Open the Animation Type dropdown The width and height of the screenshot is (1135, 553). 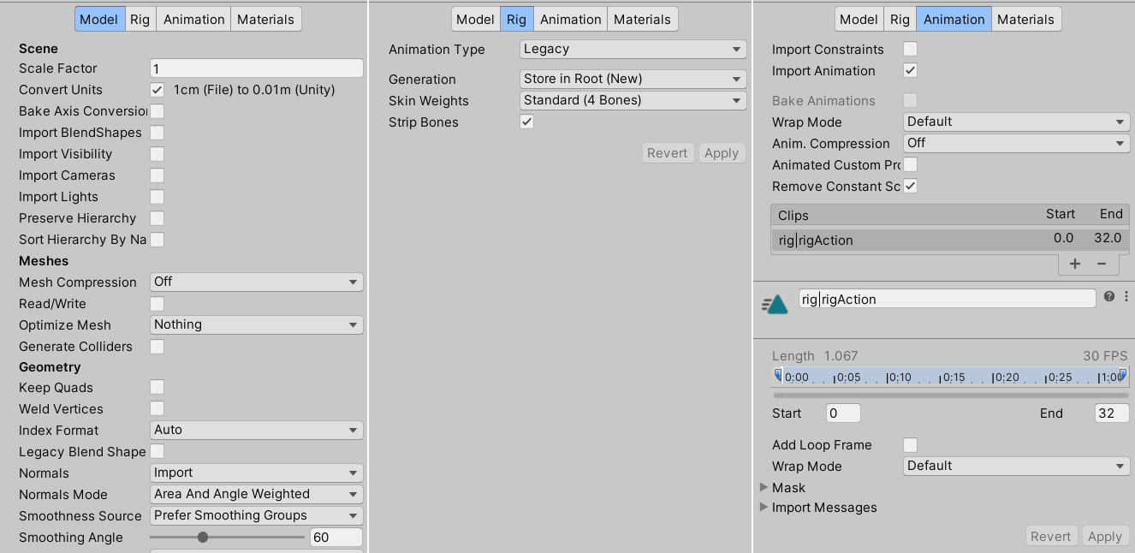tap(632, 49)
